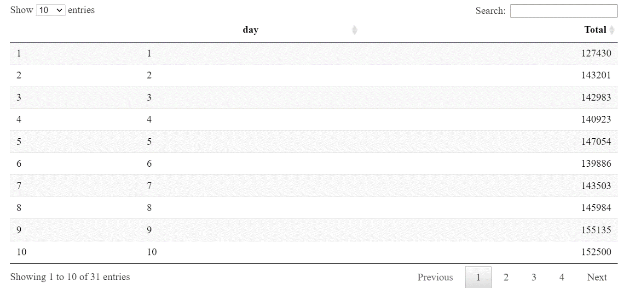Click the day 10 table row
This screenshot has height=288, width=635.
point(317,252)
